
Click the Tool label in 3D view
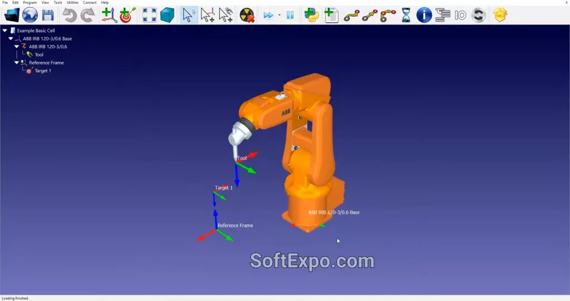tap(242, 158)
